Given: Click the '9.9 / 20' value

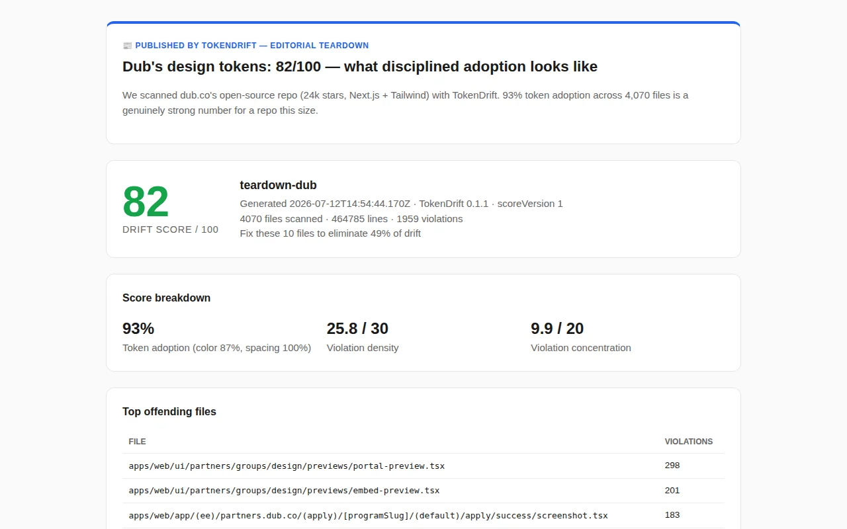Looking at the screenshot, I should (557, 329).
